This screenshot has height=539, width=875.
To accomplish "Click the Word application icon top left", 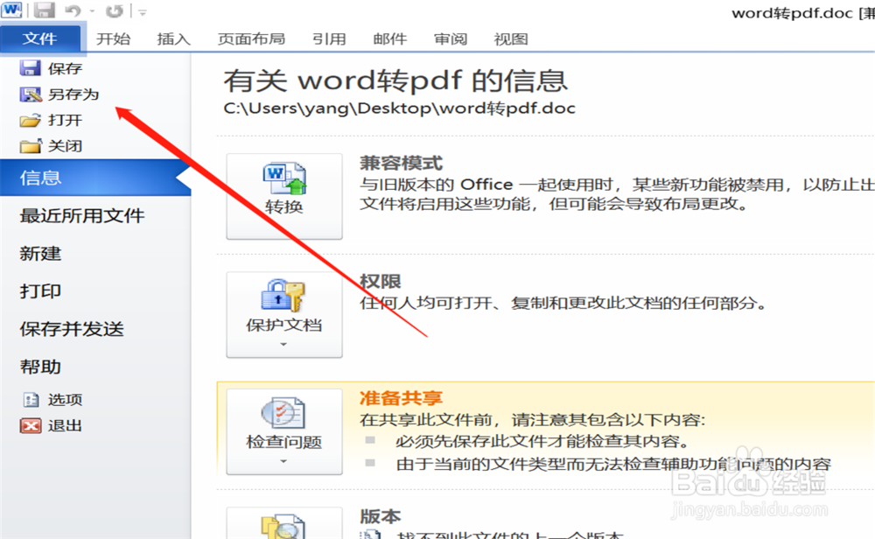I will (x=11, y=9).
